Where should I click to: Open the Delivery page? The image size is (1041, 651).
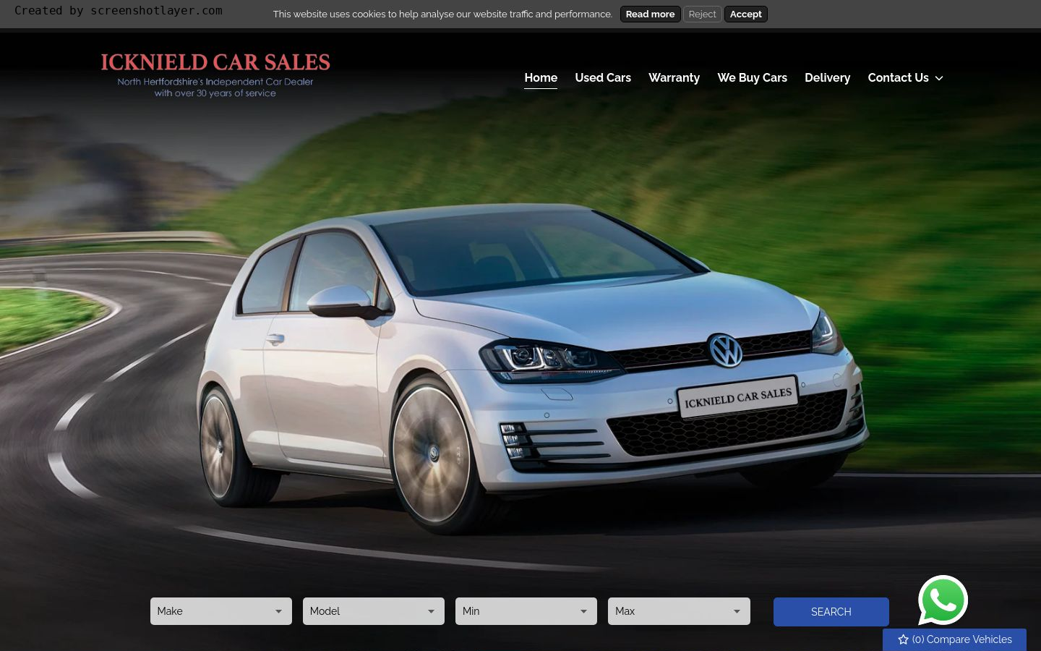[827, 77]
